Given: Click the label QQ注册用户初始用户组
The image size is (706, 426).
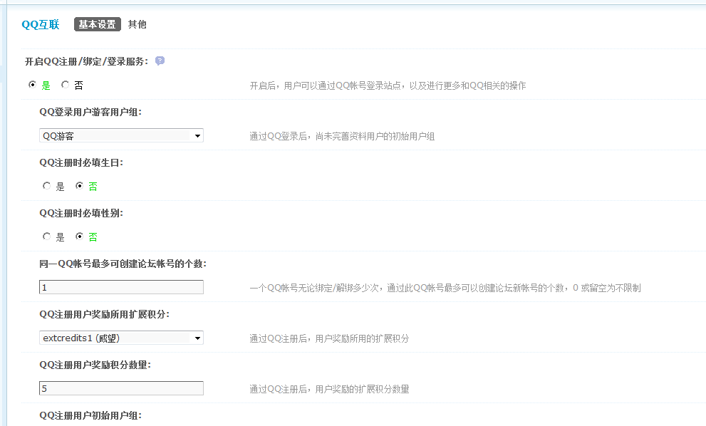Looking at the screenshot, I should click(x=90, y=415).
